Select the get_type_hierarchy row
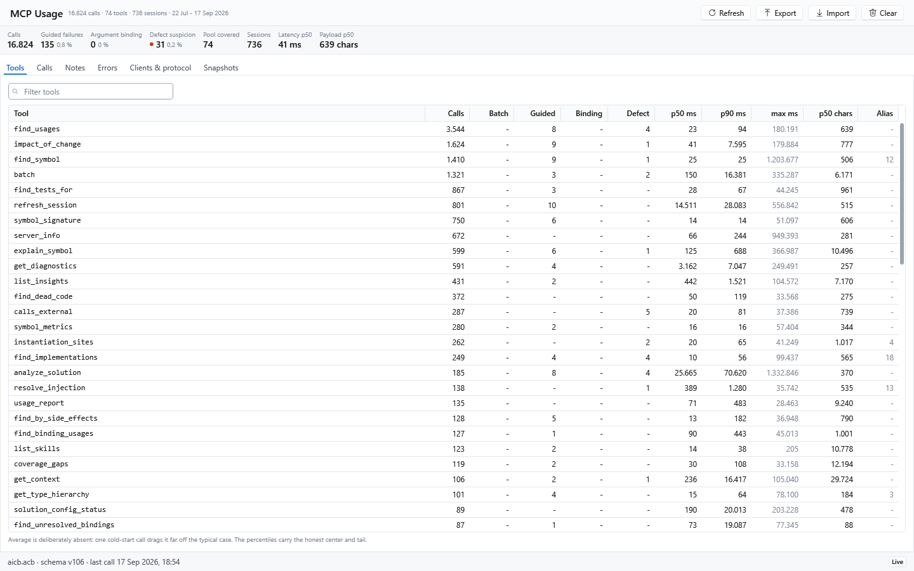Image resolution: width=914 pixels, height=571 pixels. pyautogui.click(x=454, y=494)
